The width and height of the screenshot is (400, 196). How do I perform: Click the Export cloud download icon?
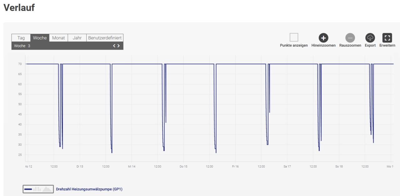370,38
